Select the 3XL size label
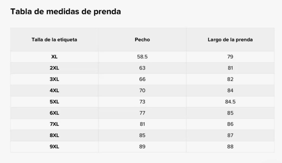This screenshot has width=282, height=163. point(54,79)
